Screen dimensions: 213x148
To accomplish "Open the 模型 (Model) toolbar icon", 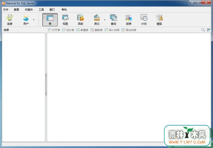I will tap(159, 20).
